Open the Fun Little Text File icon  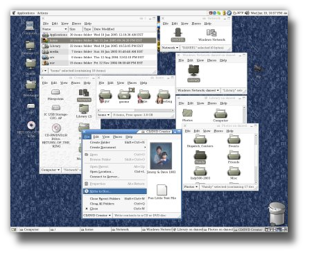point(162,192)
